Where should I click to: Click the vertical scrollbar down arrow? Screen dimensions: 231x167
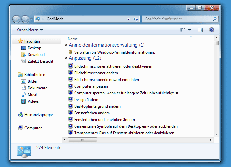coord(216,134)
